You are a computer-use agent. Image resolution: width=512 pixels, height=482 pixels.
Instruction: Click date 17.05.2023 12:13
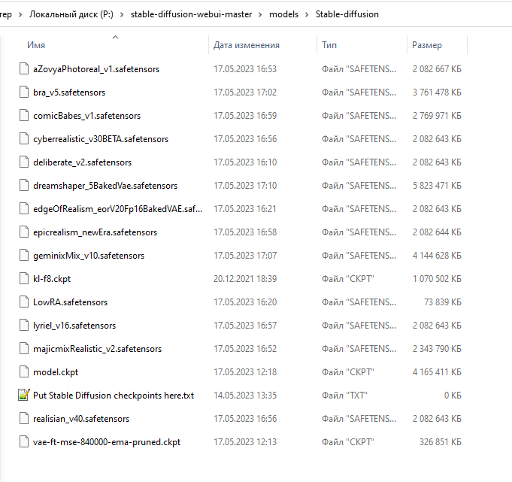[x=245, y=442]
